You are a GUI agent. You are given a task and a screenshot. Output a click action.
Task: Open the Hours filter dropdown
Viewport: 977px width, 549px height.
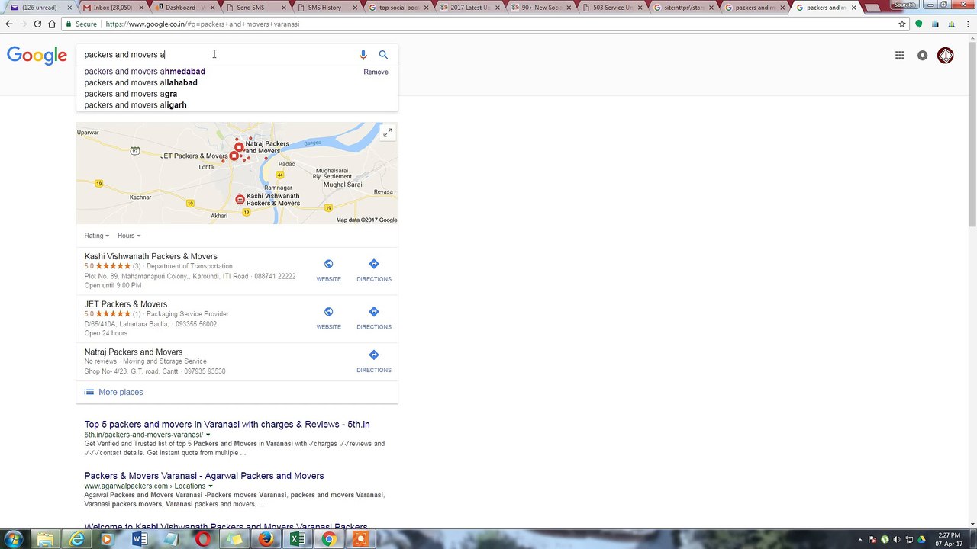point(129,236)
